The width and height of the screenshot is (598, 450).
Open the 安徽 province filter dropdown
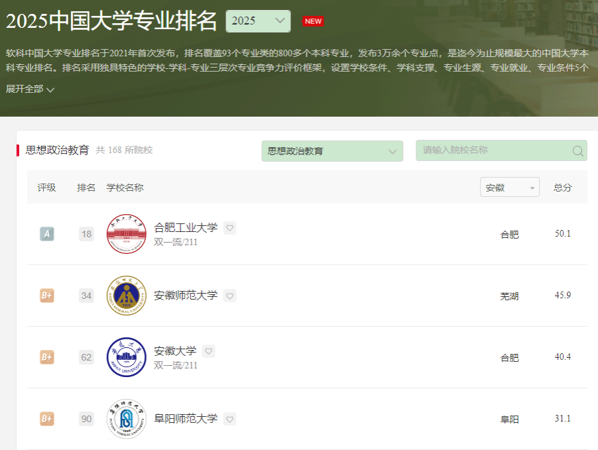click(509, 188)
